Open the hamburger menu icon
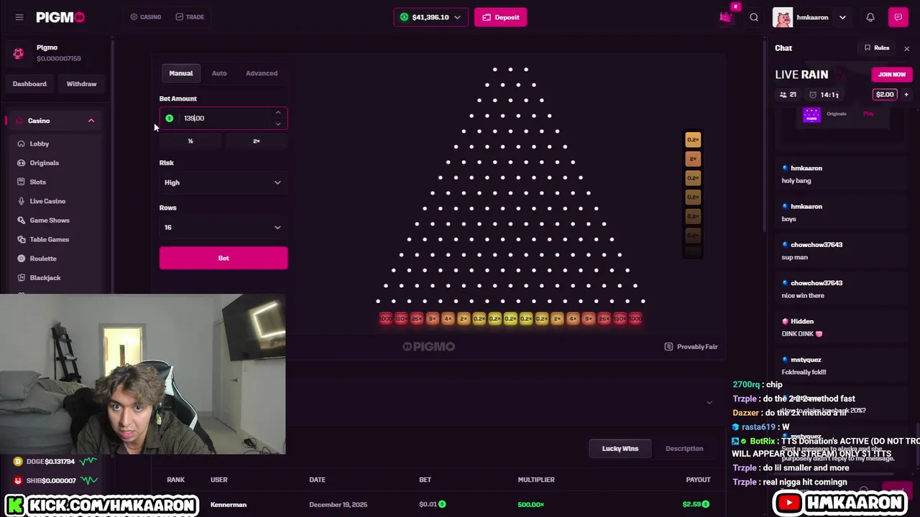This screenshot has width=920, height=517. [x=19, y=17]
